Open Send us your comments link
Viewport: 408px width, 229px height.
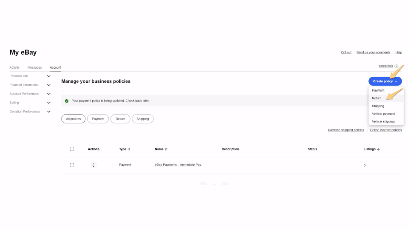[x=373, y=53]
